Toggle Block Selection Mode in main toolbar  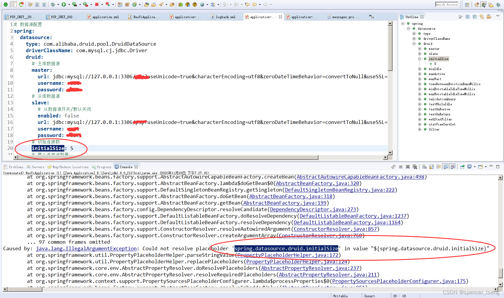point(37,4)
